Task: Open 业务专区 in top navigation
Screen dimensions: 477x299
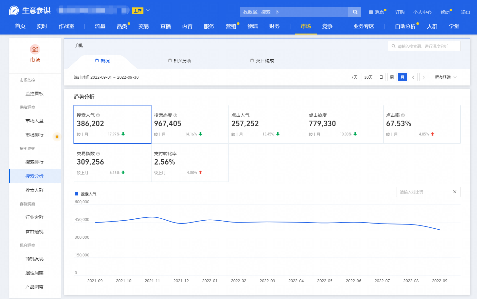Action: 364,26
